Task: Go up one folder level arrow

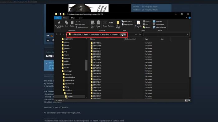Action: tap(66, 34)
